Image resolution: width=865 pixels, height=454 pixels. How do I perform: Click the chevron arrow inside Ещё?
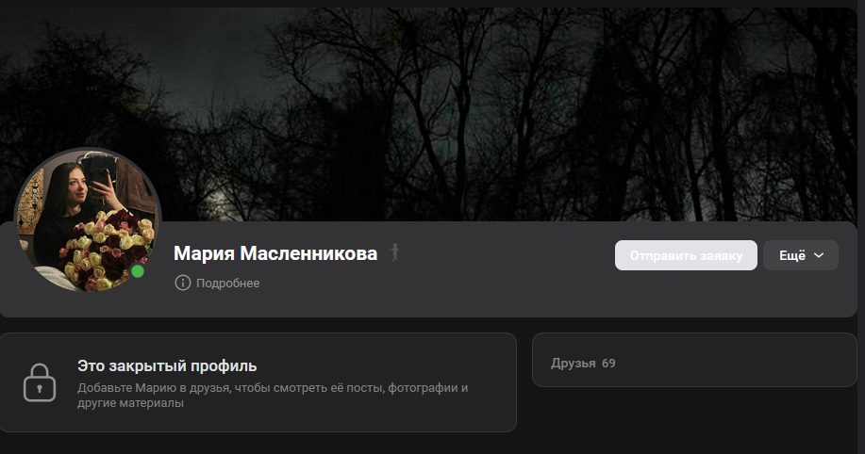tap(819, 255)
